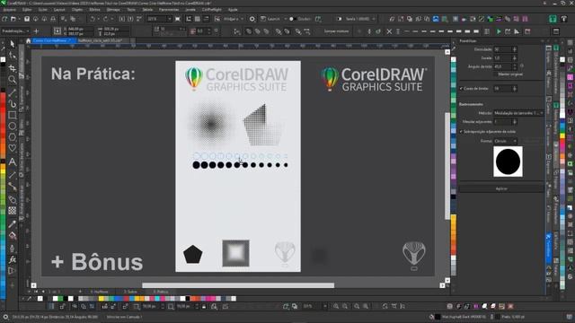Click the Open folder icon
This screenshot has width=575, height=323.
13,19
